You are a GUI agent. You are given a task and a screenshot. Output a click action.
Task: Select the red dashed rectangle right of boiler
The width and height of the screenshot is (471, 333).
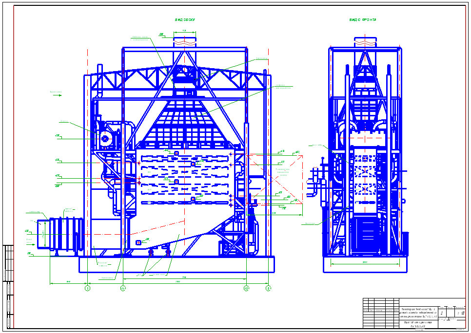274,179
